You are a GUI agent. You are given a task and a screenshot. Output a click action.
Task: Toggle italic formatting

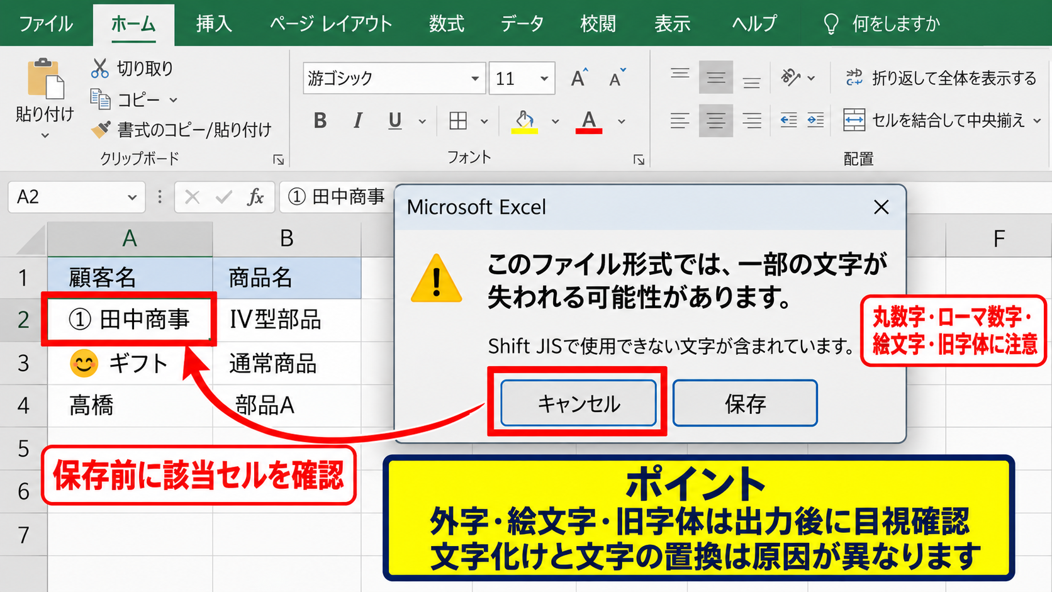click(x=357, y=121)
